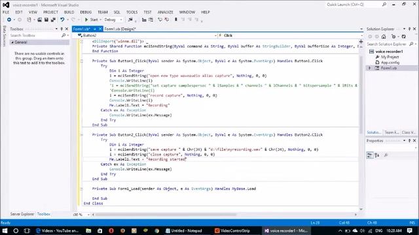Click the Open File toolbar icon
The height and width of the screenshot is (235, 419).
[x=39, y=20]
